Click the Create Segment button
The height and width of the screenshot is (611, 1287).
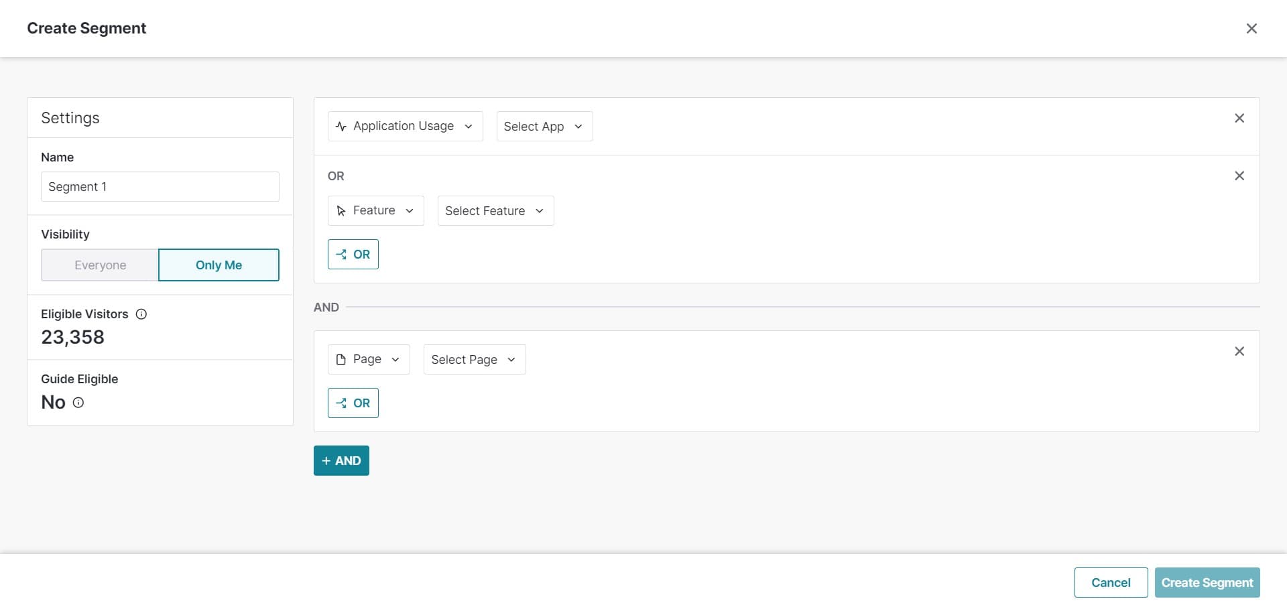tap(1207, 582)
